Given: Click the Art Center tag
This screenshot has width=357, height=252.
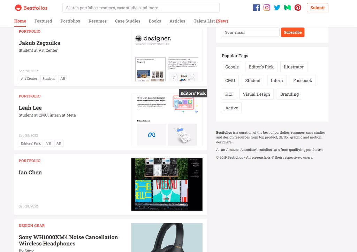Looking at the screenshot, I should click(29, 79).
